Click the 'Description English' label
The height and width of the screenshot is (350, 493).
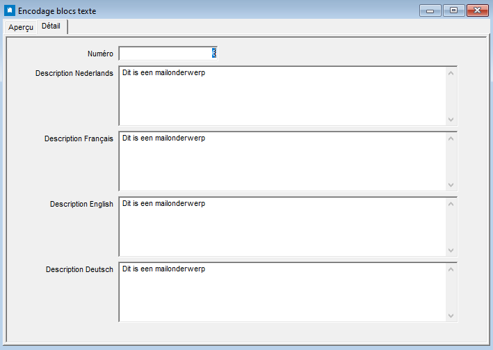tap(81, 205)
